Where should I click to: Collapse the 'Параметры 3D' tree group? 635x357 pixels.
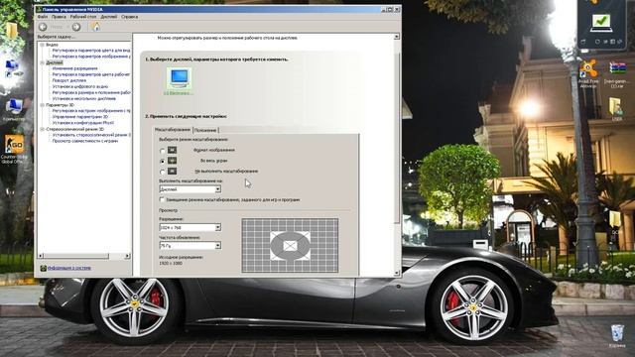(x=42, y=105)
